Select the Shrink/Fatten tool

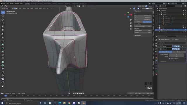(x=3, y=76)
